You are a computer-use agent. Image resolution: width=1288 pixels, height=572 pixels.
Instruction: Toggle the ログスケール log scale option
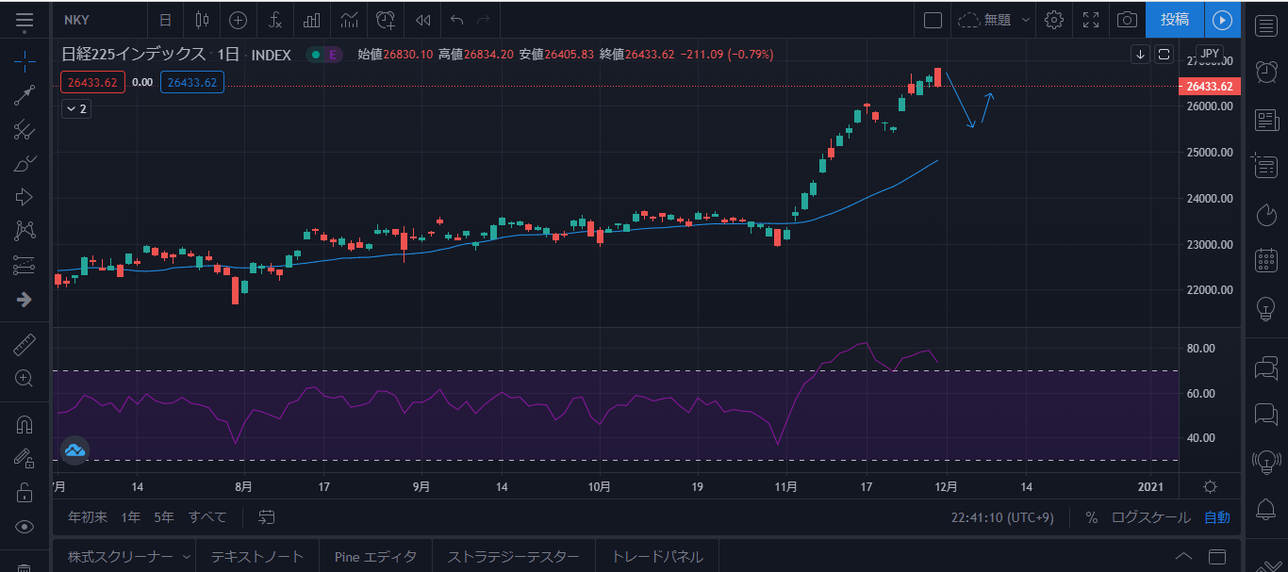coord(1150,517)
